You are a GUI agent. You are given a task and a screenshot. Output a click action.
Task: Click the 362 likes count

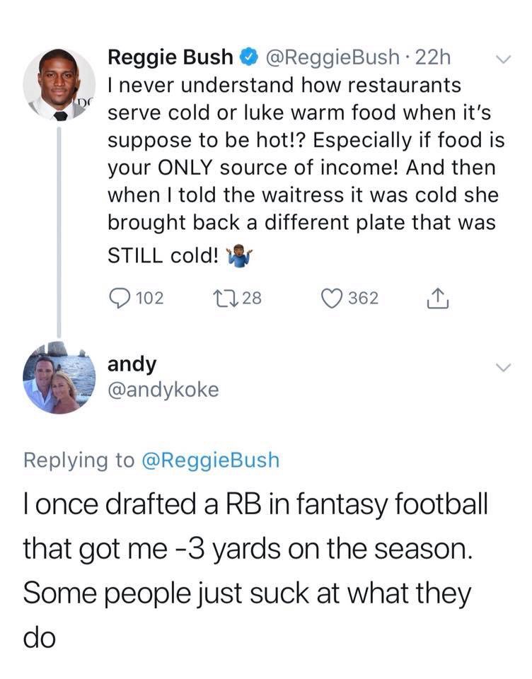pos(364,298)
